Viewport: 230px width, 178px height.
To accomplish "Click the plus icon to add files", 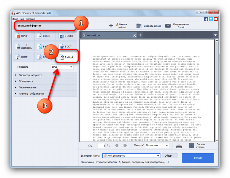I will click(111, 26).
